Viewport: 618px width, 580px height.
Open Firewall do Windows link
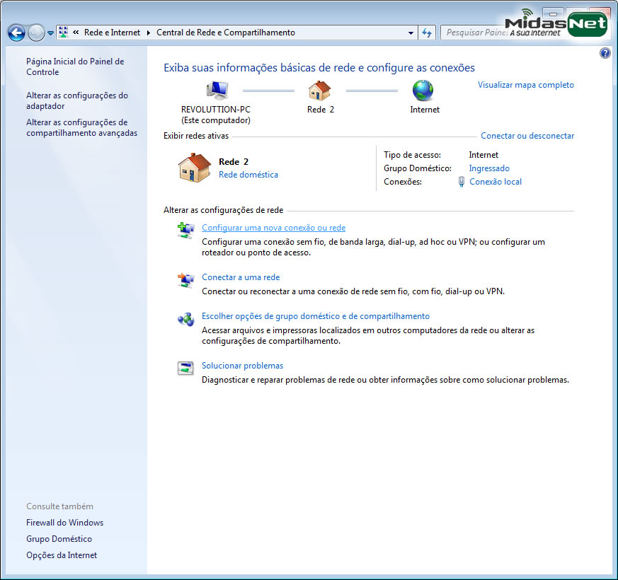(x=64, y=523)
